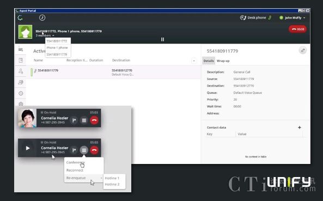Switch to the Wrap-up tab
This screenshot has width=323, height=201.
click(x=223, y=61)
